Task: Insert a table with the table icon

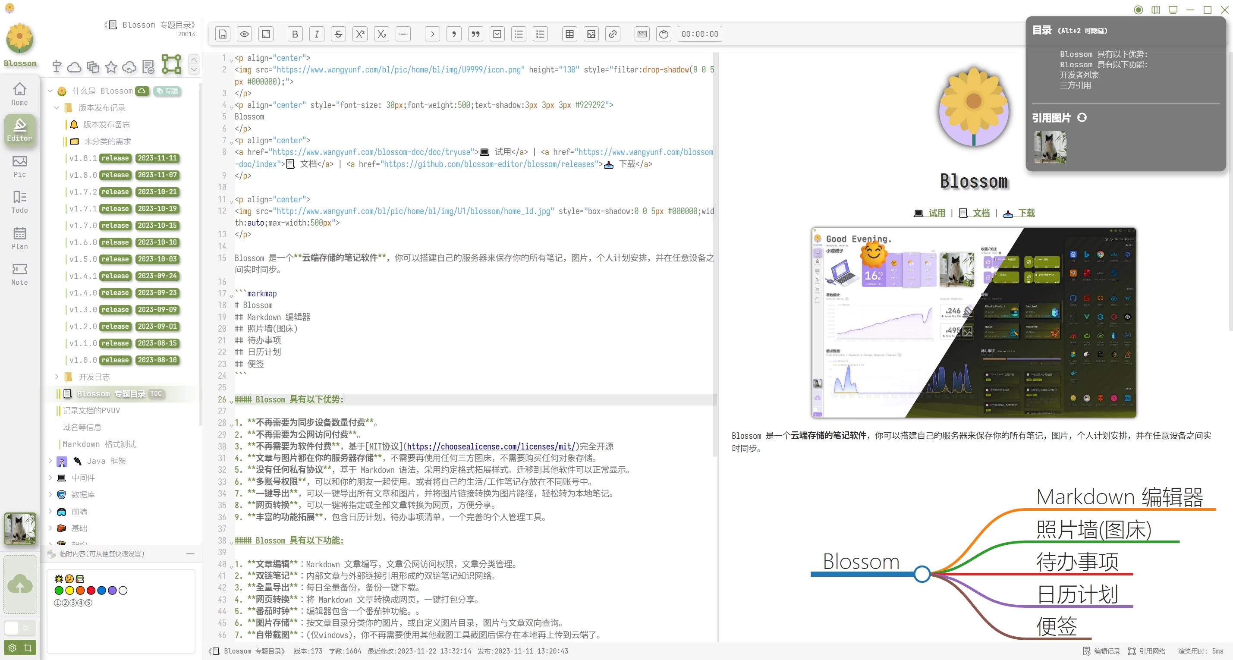Action: pyautogui.click(x=569, y=34)
